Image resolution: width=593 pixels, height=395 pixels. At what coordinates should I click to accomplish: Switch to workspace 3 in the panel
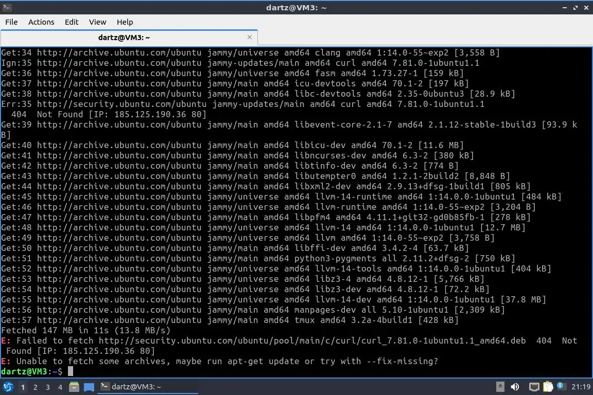(48, 387)
